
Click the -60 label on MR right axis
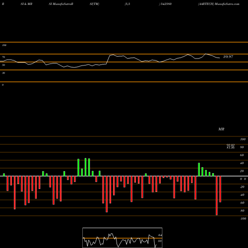[242, 203]
